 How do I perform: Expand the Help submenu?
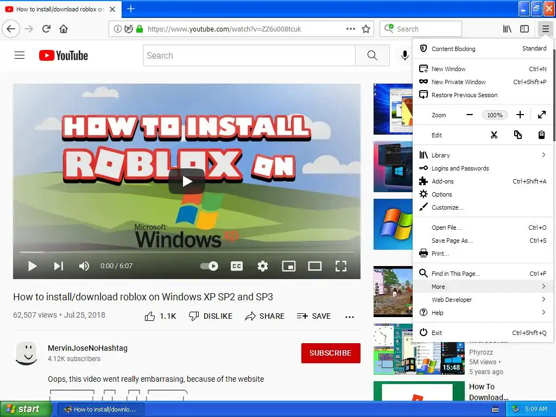(483, 313)
